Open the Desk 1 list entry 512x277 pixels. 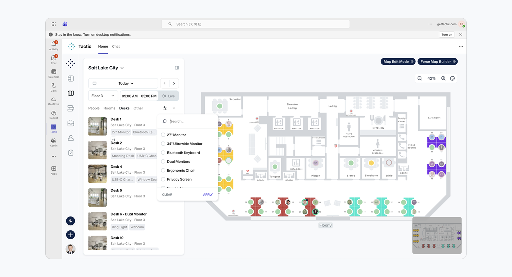(x=122, y=126)
